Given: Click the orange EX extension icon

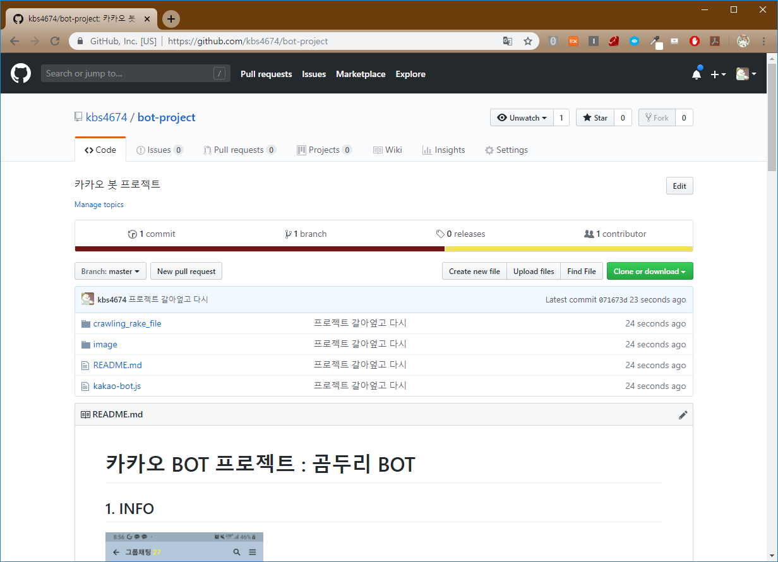Looking at the screenshot, I should [x=573, y=41].
